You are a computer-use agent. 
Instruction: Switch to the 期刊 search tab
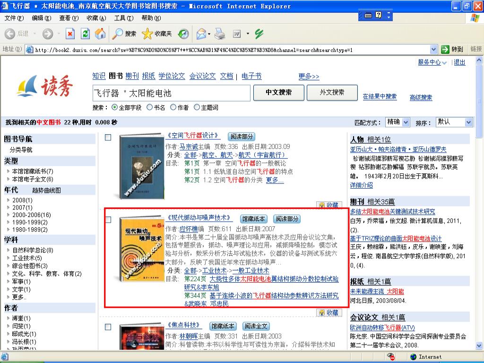pos(132,76)
